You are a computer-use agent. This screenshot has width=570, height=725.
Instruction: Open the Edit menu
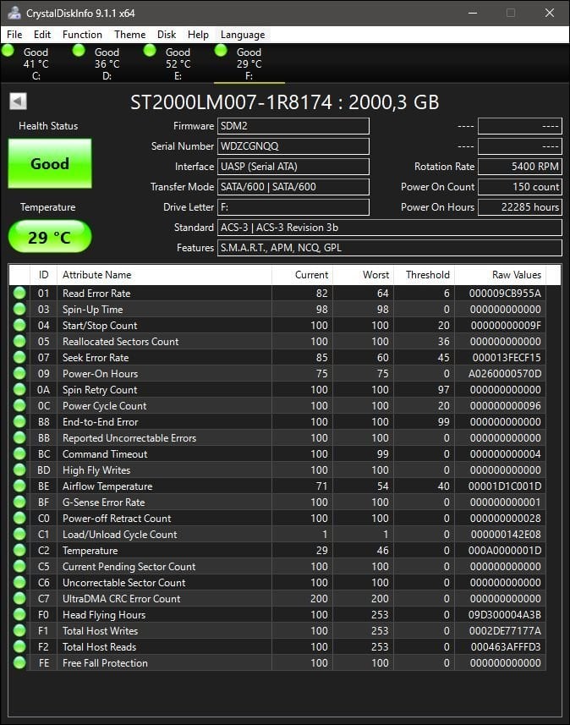(42, 35)
